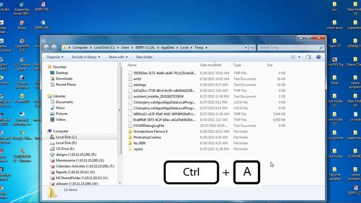Click Local Disk (C:) in address breadcrumb
The height and width of the screenshot is (203, 361).
(x=104, y=47)
